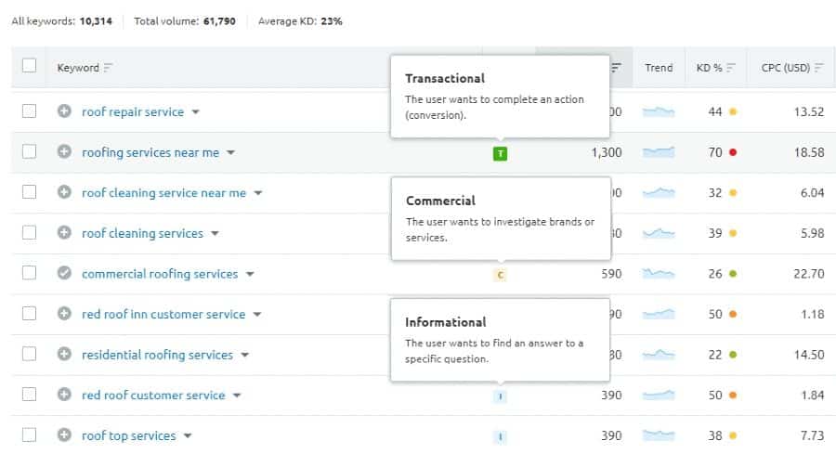
Task: Check the 'roof cleaning services' row checkbox
Action: click(30, 232)
